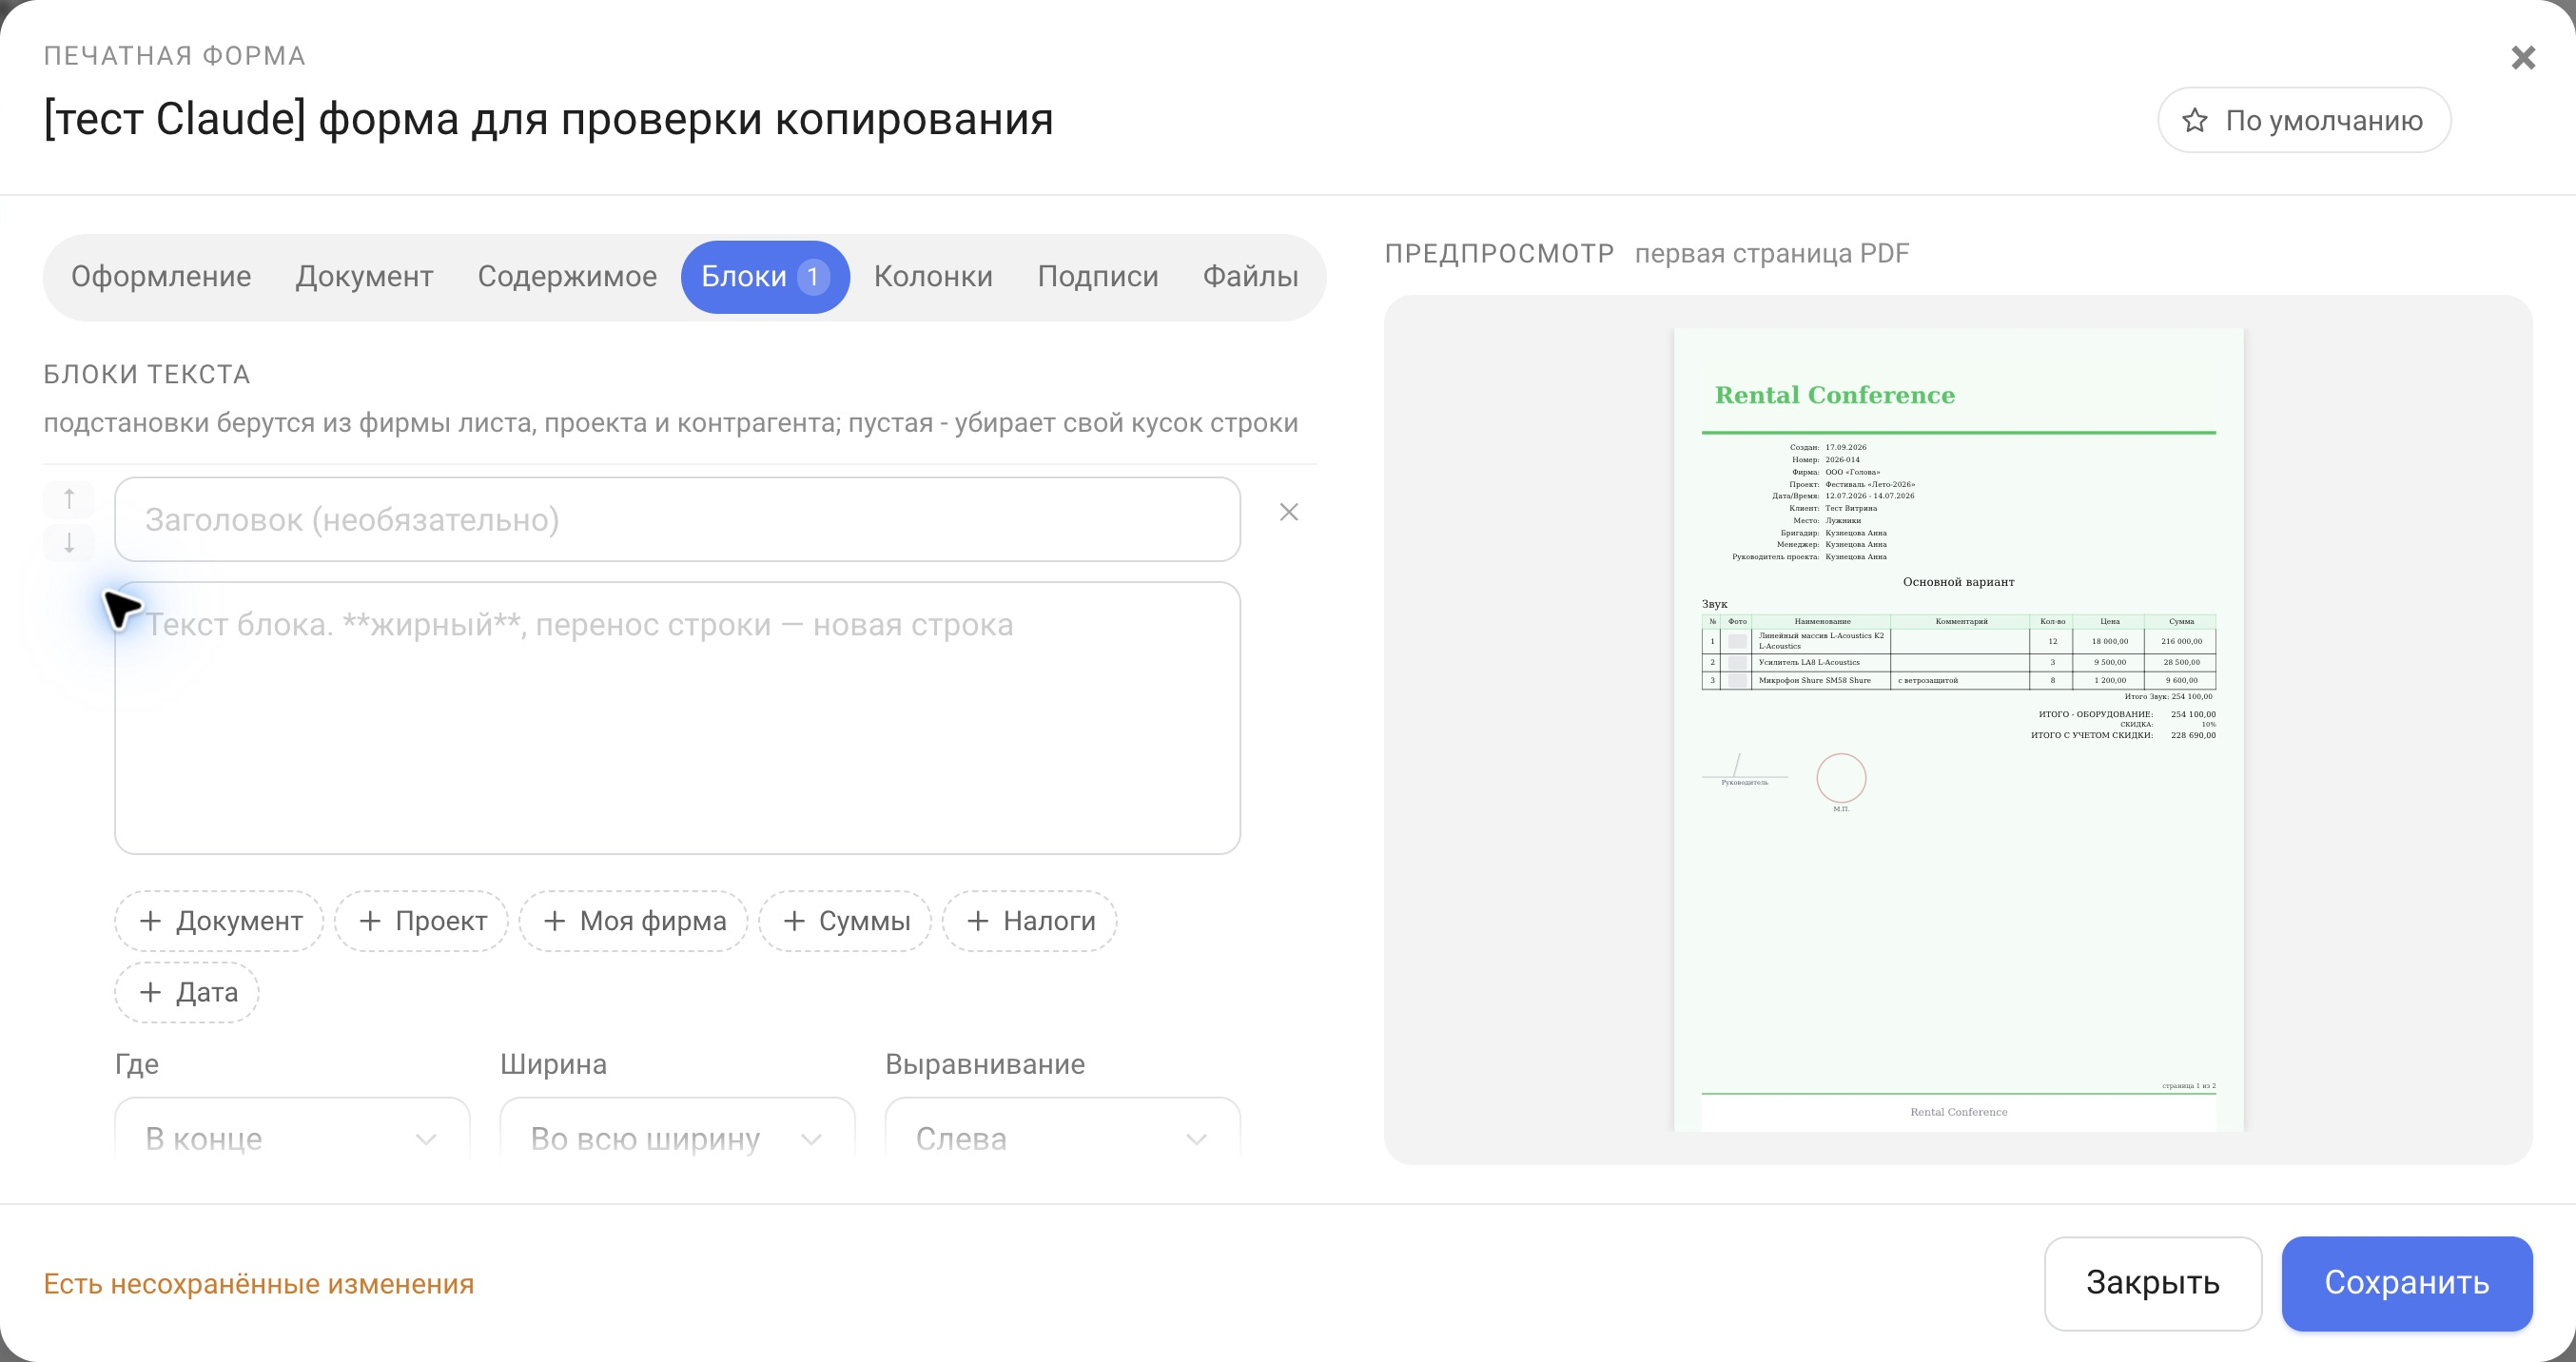Open the Колонки tab

[933, 277]
